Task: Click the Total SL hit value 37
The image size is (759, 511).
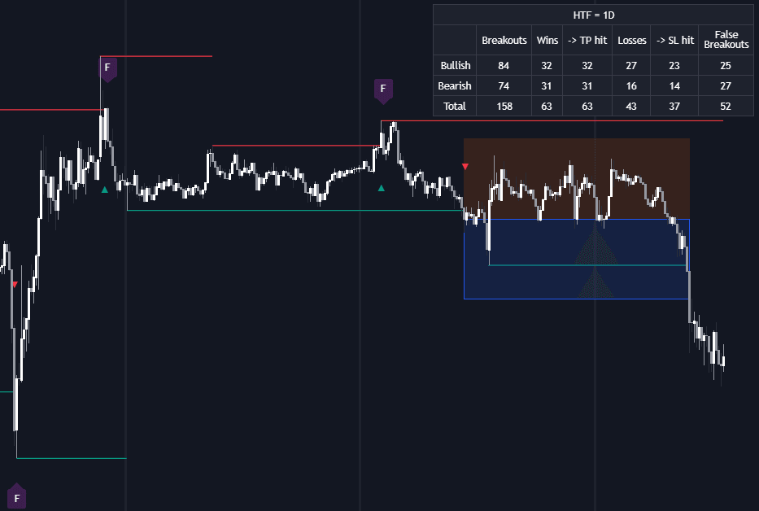Action: (674, 106)
